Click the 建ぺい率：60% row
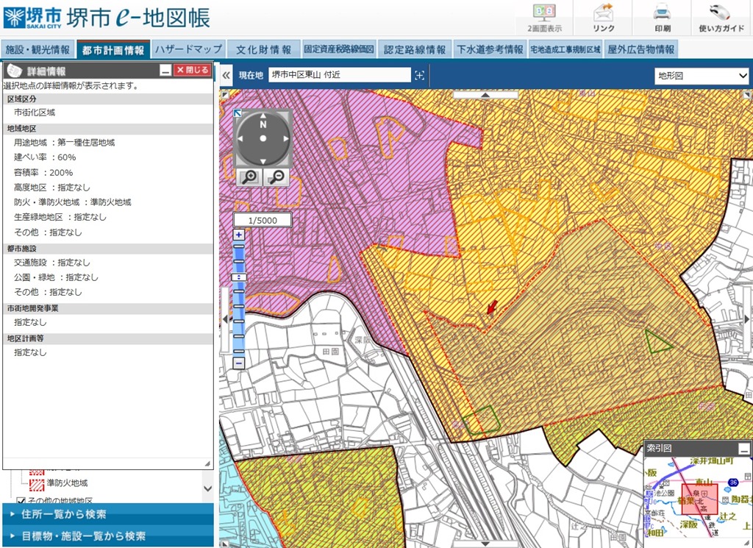The width and height of the screenshot is (753, 548). tap(45, 157)
